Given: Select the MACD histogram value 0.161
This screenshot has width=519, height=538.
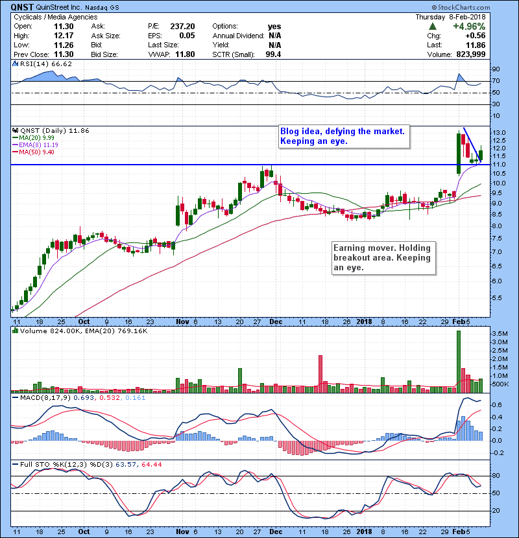Looking at the screenshot, I should [x=136, y=398].
